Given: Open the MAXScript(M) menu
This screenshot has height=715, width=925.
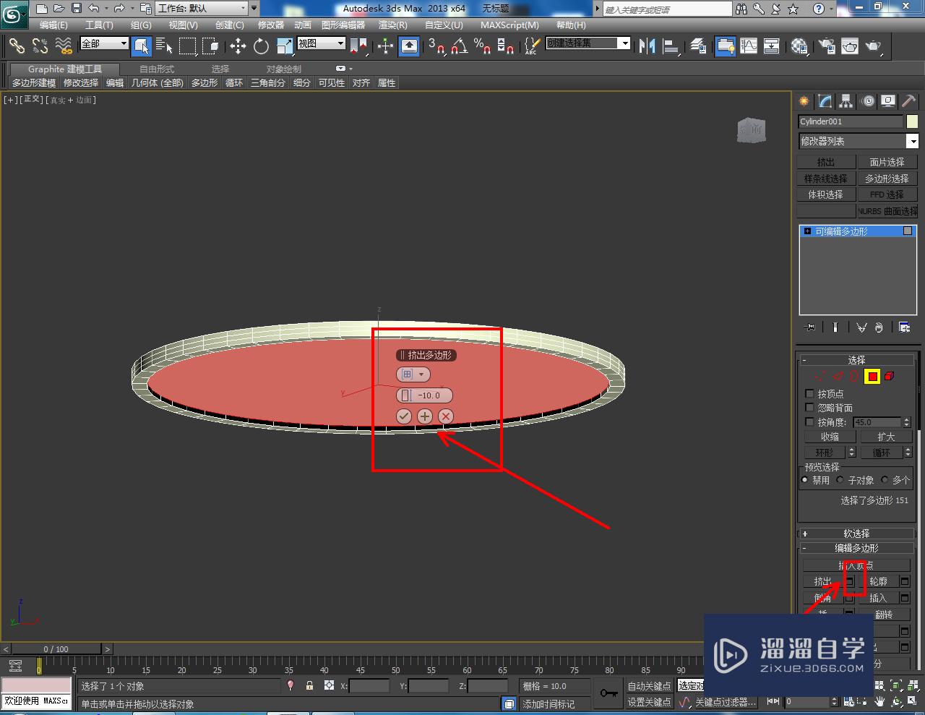Looking at the screenshot, I should click(x=509, y=25).
